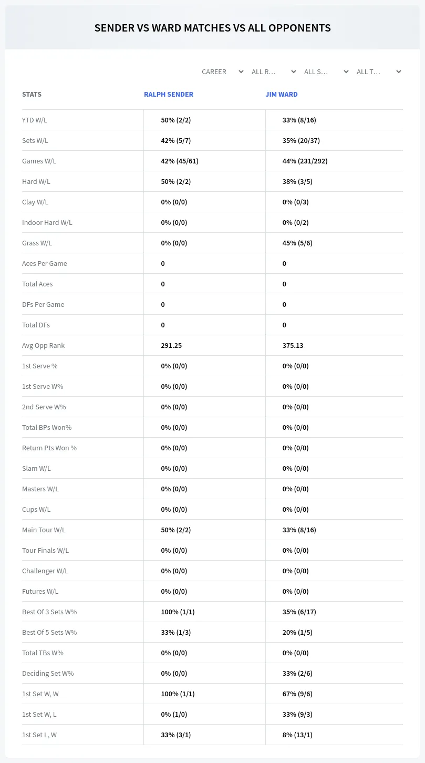
Task: Click Ralph Sender's Avg Opp Rank 291.25
Action: [x=171, y=345]
